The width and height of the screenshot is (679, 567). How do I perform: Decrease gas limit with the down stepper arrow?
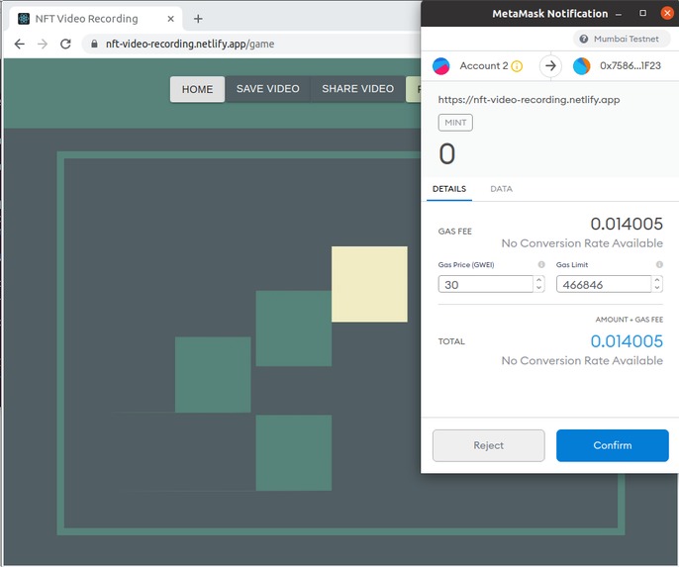(x=657, y=288)
